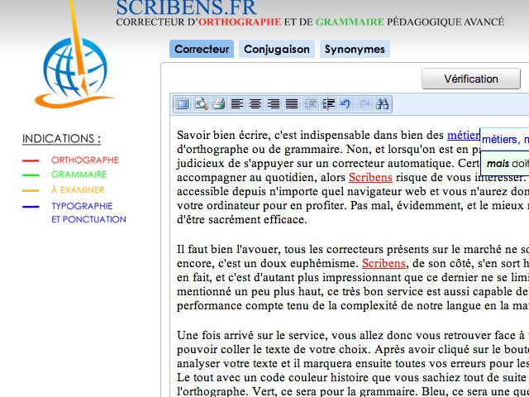The image size is (529, 397).
Task: Open find with binoculars icon
Action: point(383,104)
